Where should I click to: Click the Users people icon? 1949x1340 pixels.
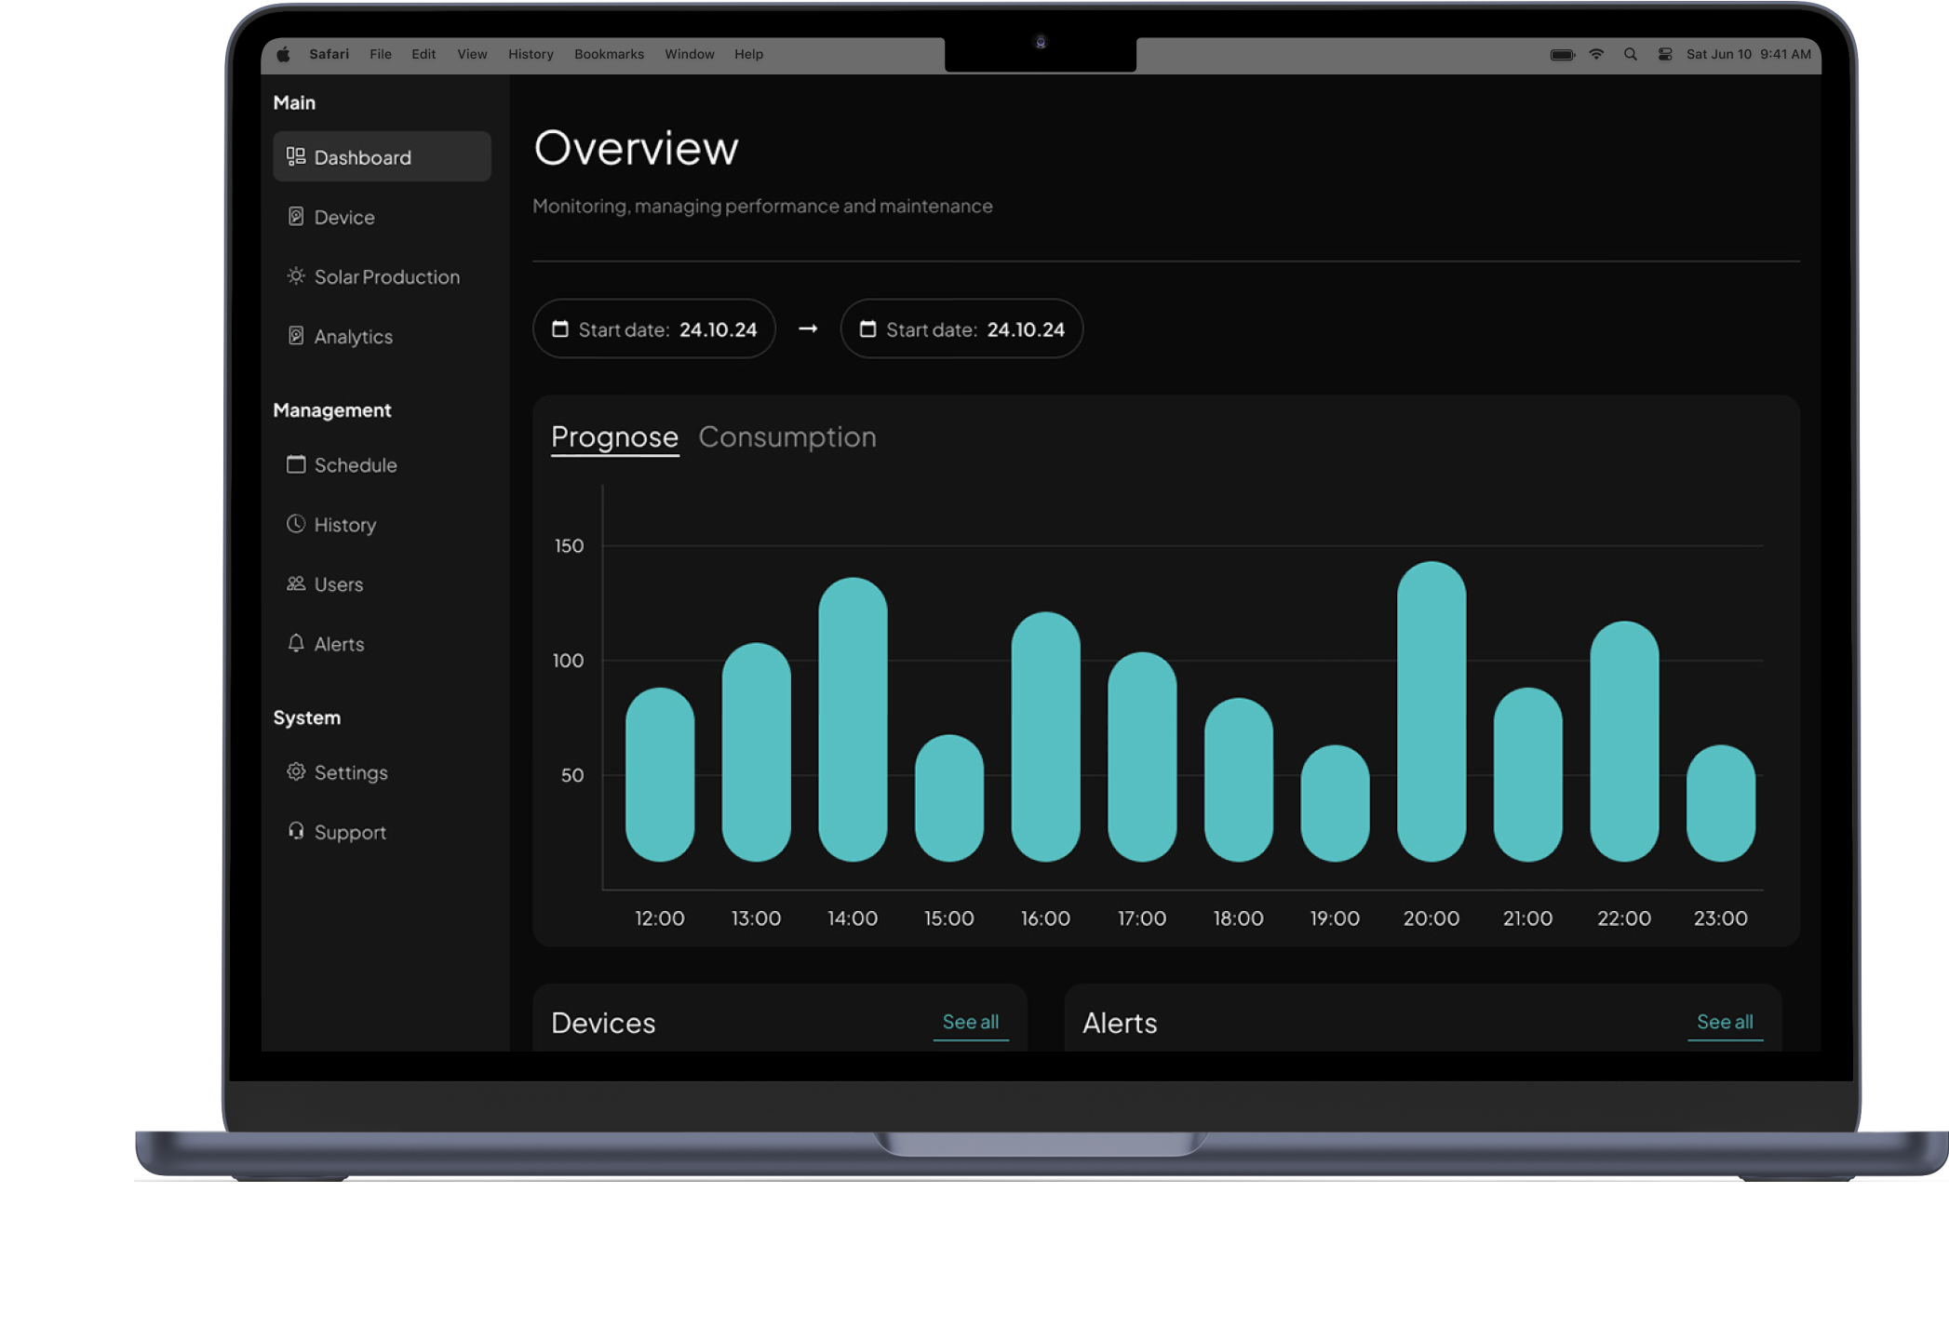295,583
